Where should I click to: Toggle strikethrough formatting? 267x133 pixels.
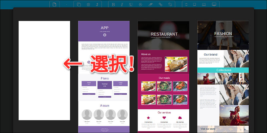click(x=141, y=5)
